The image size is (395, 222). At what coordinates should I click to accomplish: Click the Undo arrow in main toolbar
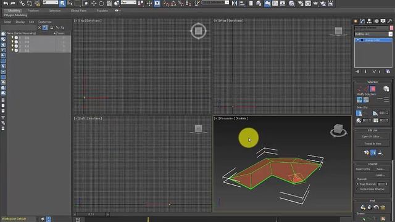(6, 3)
